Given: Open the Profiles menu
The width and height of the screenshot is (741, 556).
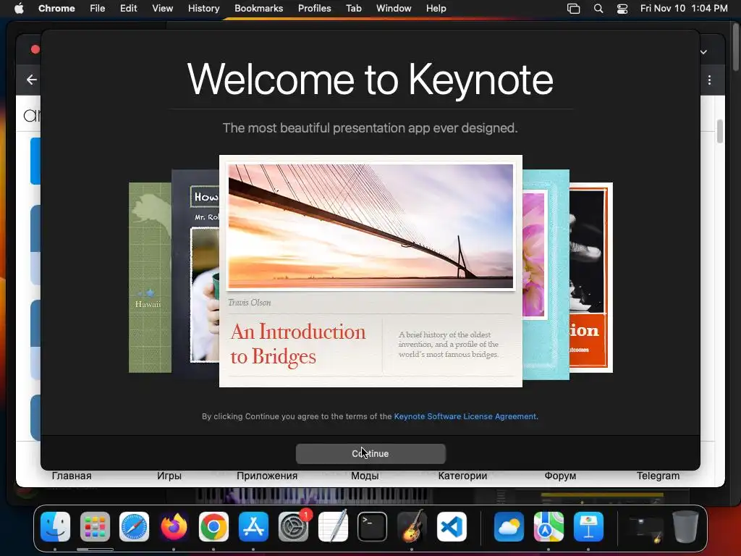Looking at the screenshot, I should pyautogui.click(x=314, y=9).
